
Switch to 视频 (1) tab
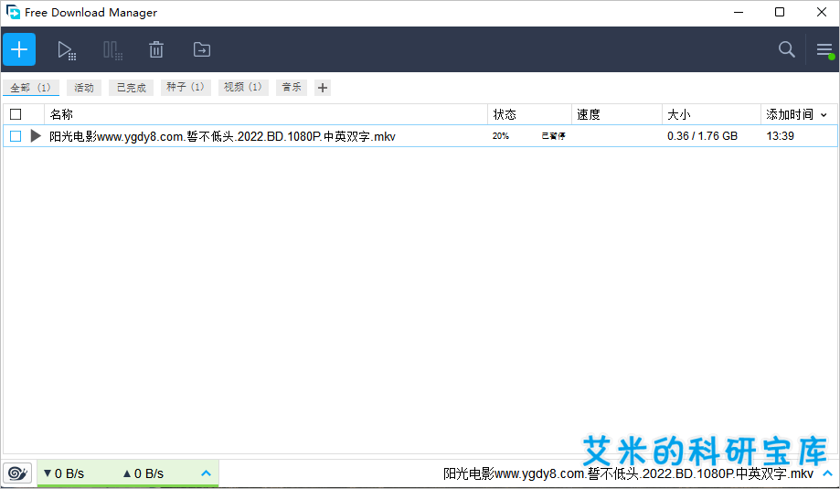pos(243,88)
